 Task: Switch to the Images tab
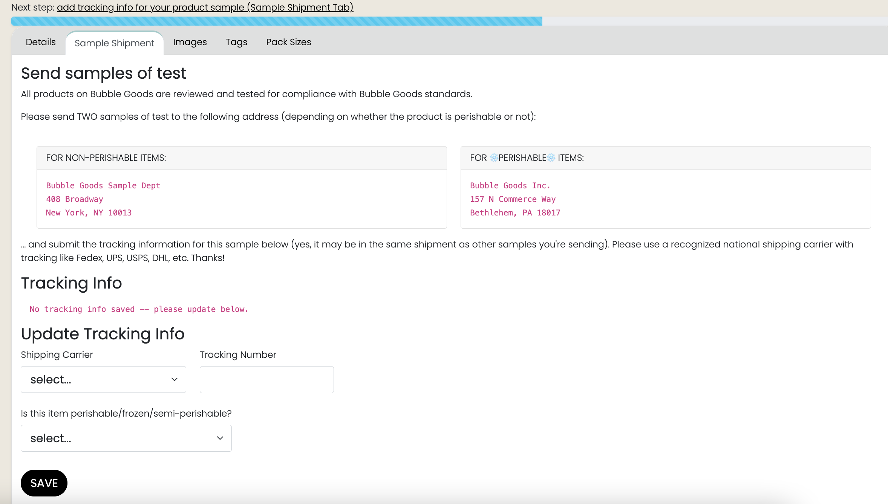190,42
